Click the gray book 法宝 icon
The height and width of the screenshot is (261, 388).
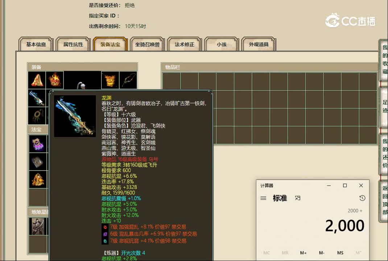[38, 162]
